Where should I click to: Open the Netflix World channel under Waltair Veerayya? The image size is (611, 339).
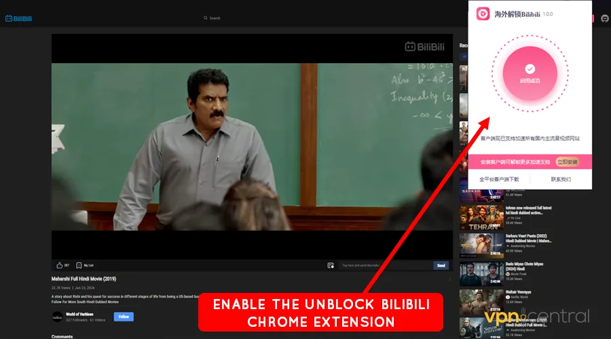pyautogui.click(x=516, y=297)
